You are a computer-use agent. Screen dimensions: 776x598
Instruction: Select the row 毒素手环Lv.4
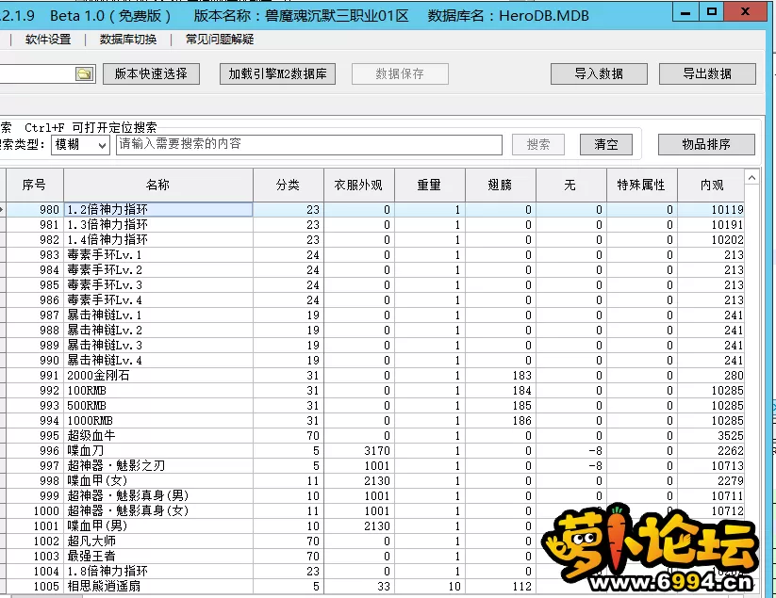coord(374,300)
